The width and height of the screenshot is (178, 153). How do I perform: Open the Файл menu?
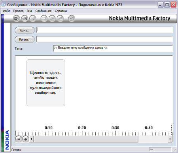[6, 11]
